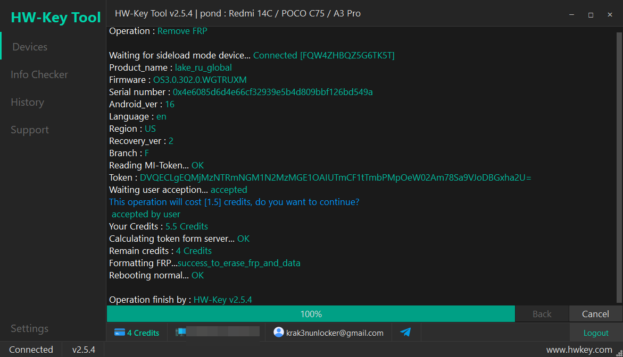The width and height of the screenshot is (623, 357).
Task: Click the success_to_erase_frp_and_data result text
Action: [239, 263]
